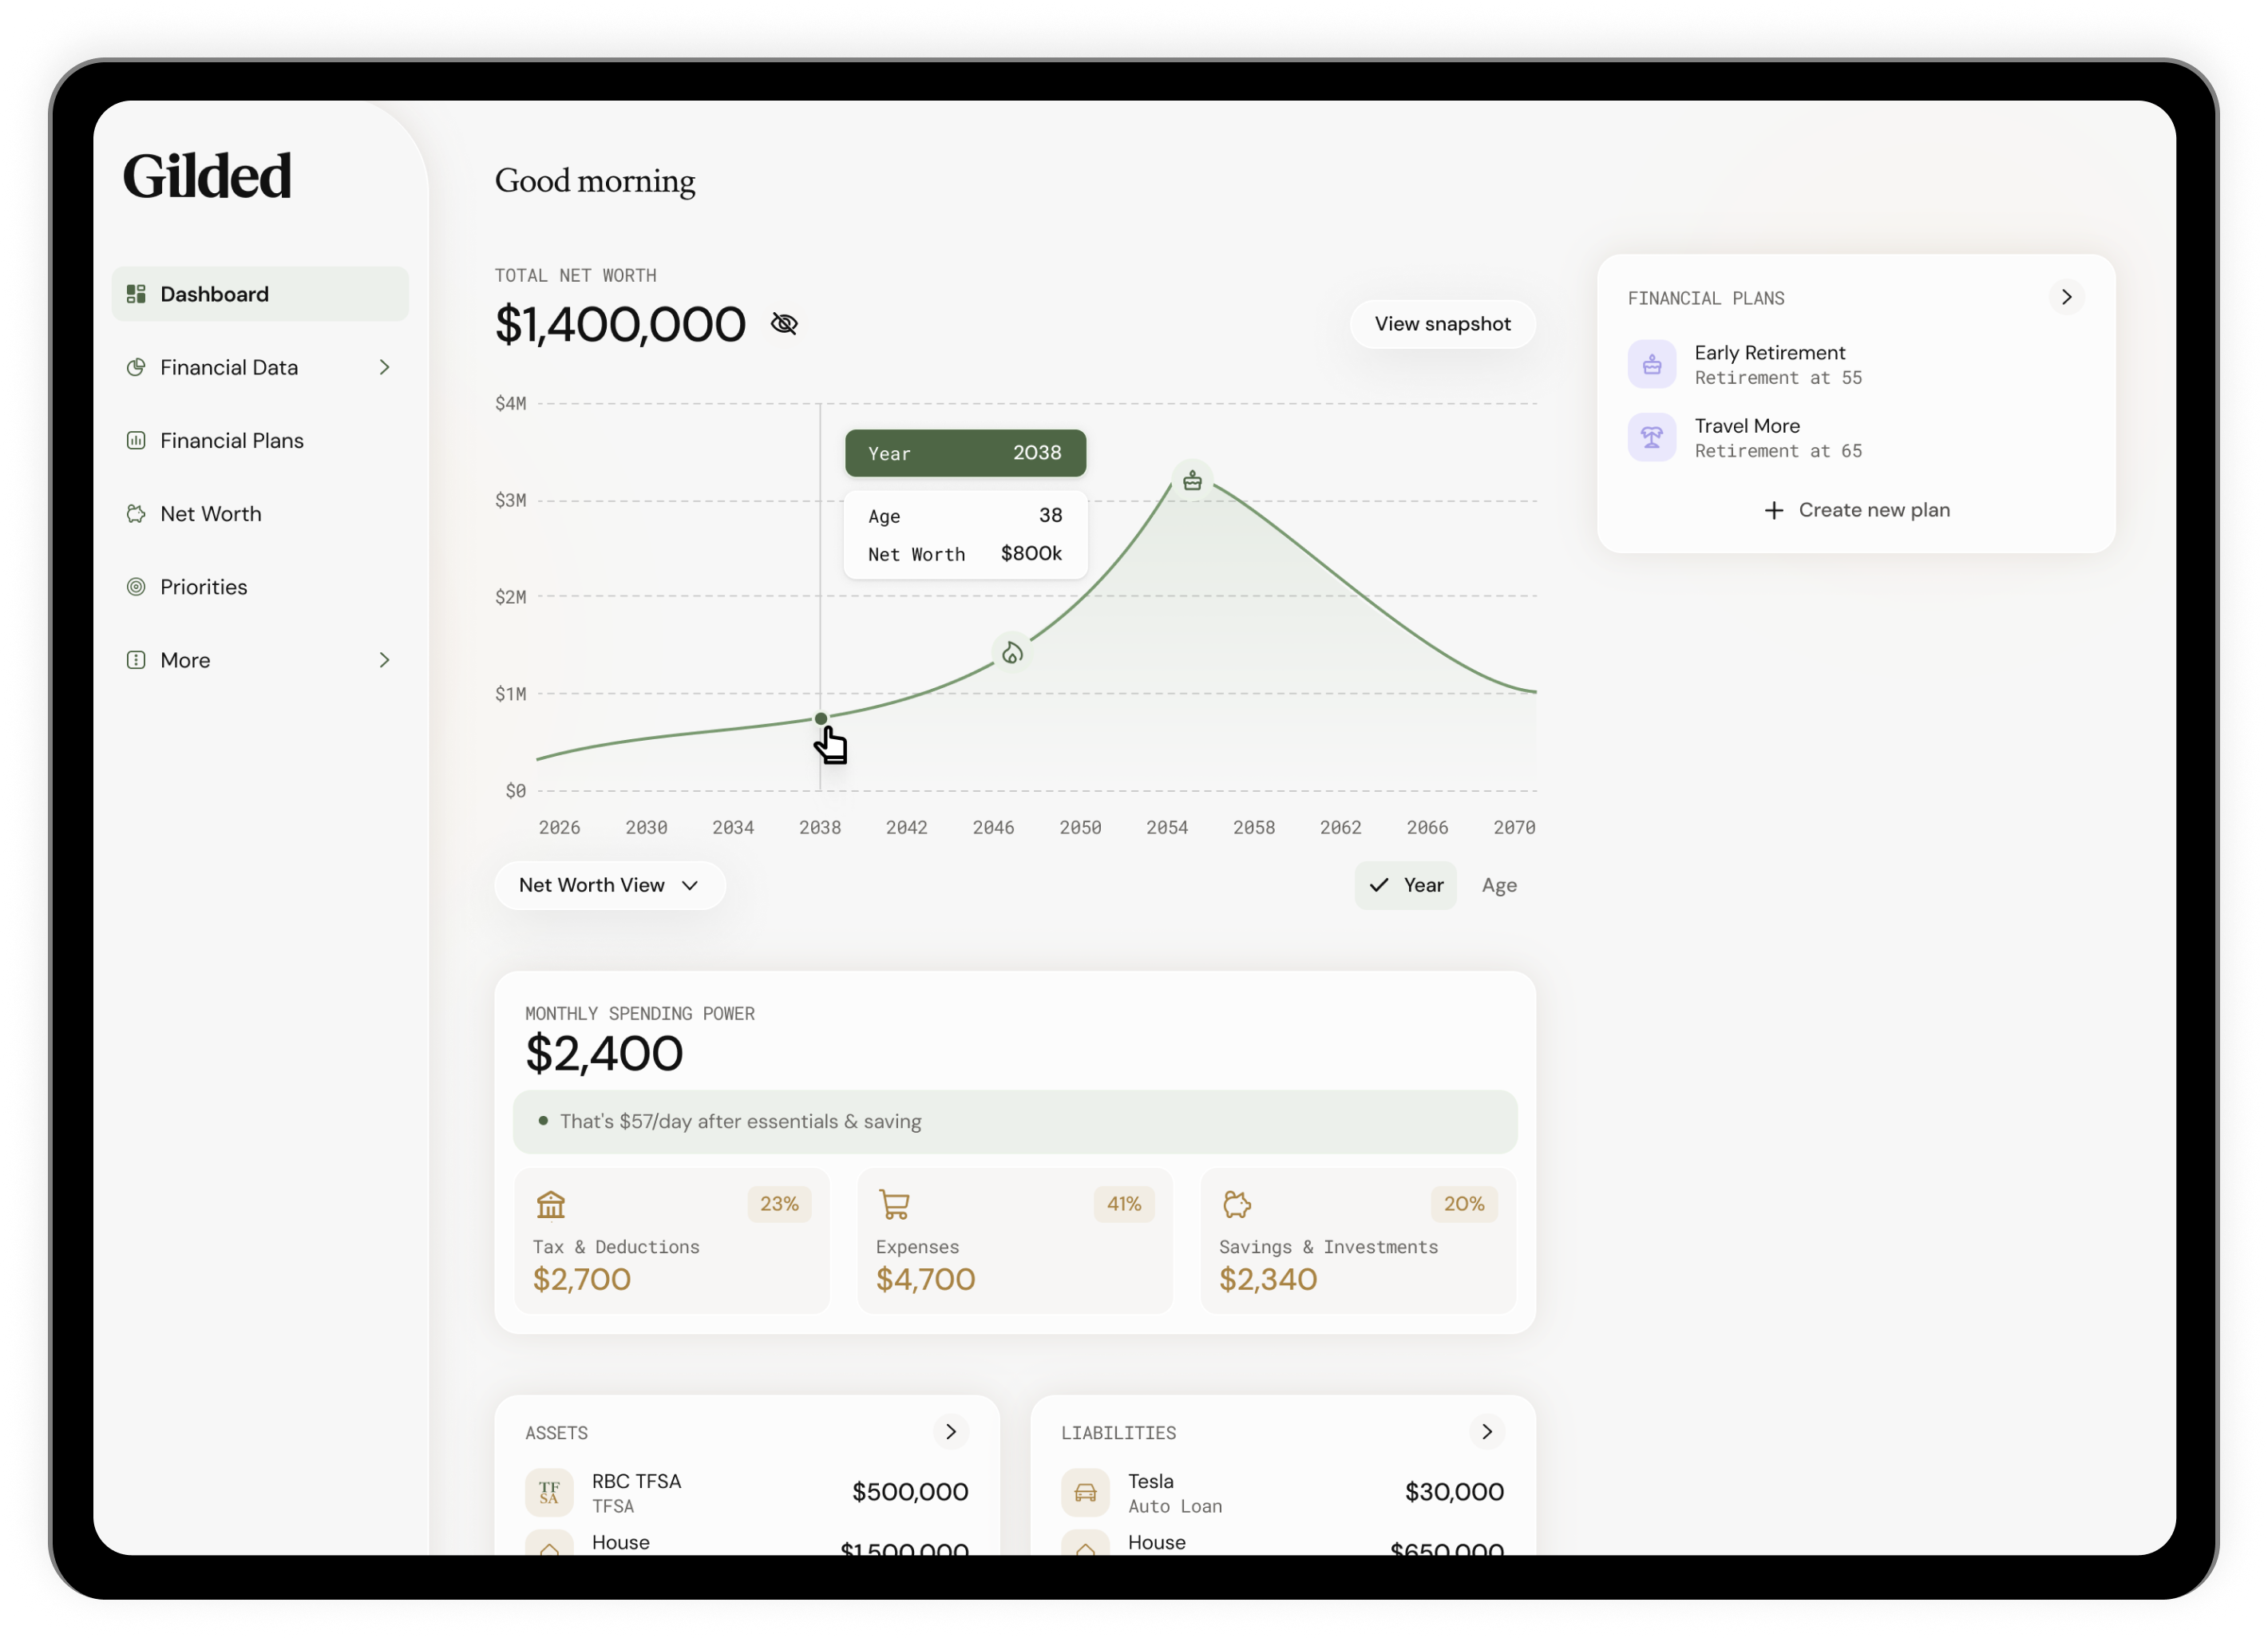The image size is (2268, 1638).
Task: Click Create new plan
Action: click(1856, 510)
